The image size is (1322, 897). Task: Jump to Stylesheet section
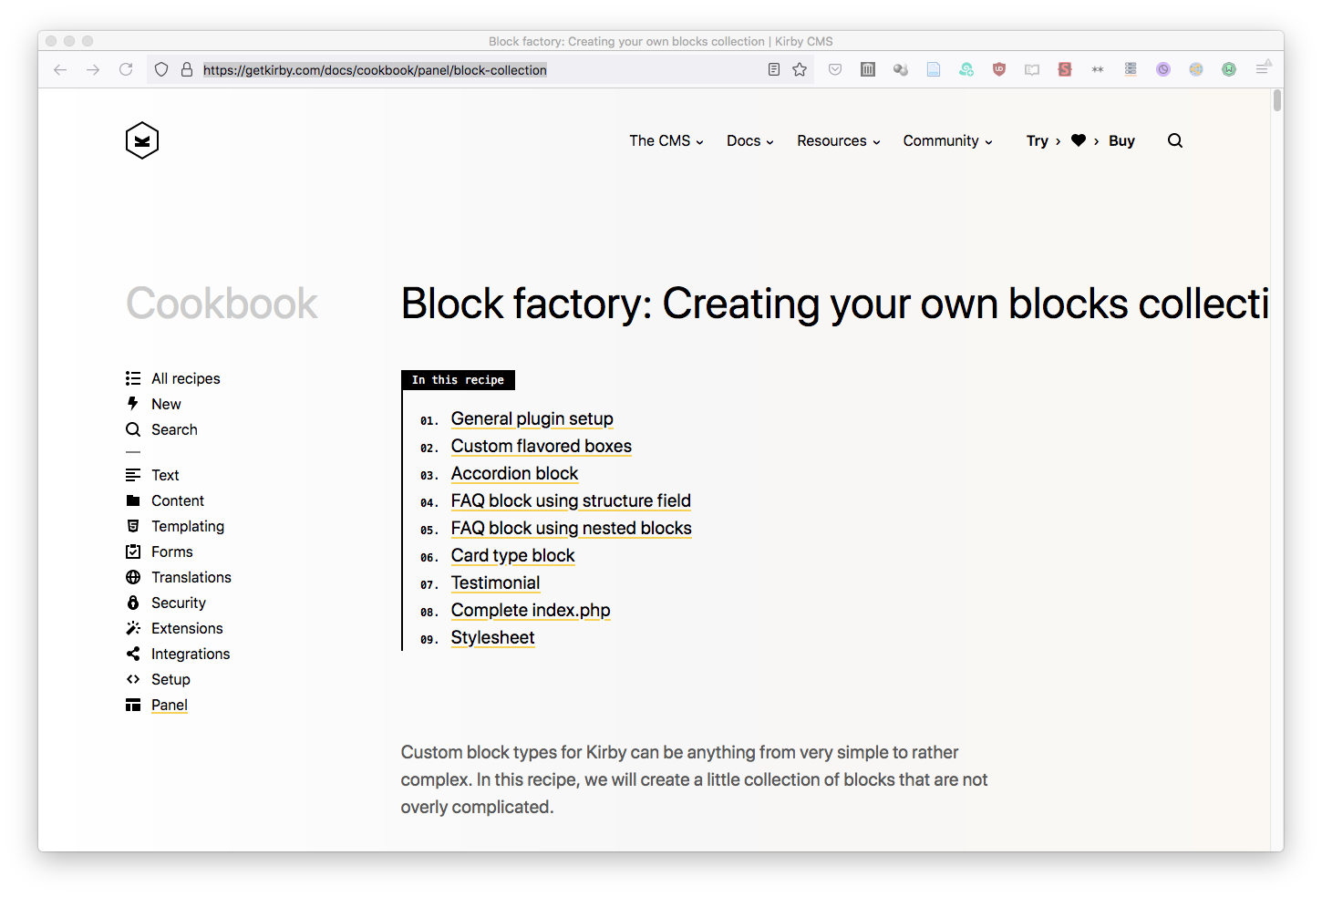click(493, 637)
